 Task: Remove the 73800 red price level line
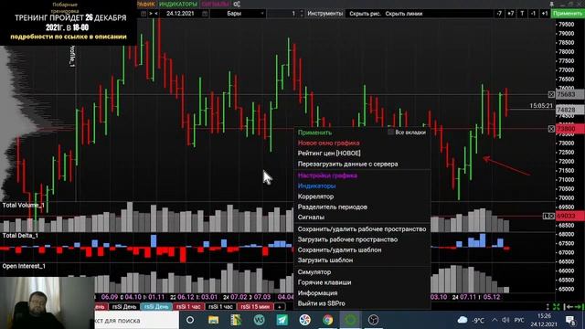pos(551,129)
